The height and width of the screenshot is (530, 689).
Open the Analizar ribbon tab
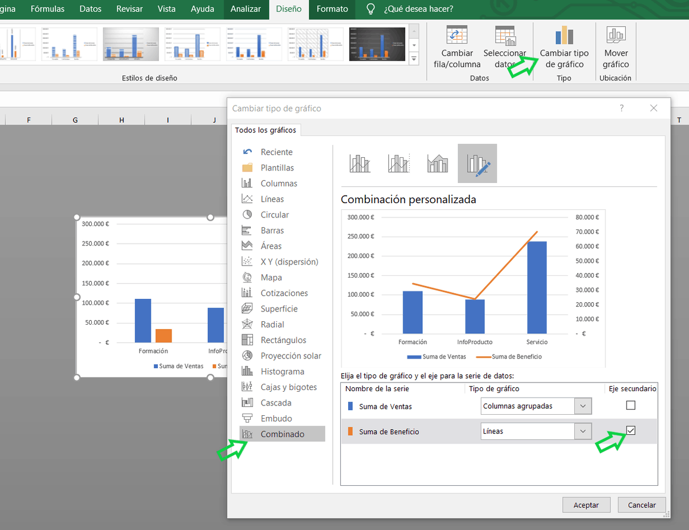point(246,9)
